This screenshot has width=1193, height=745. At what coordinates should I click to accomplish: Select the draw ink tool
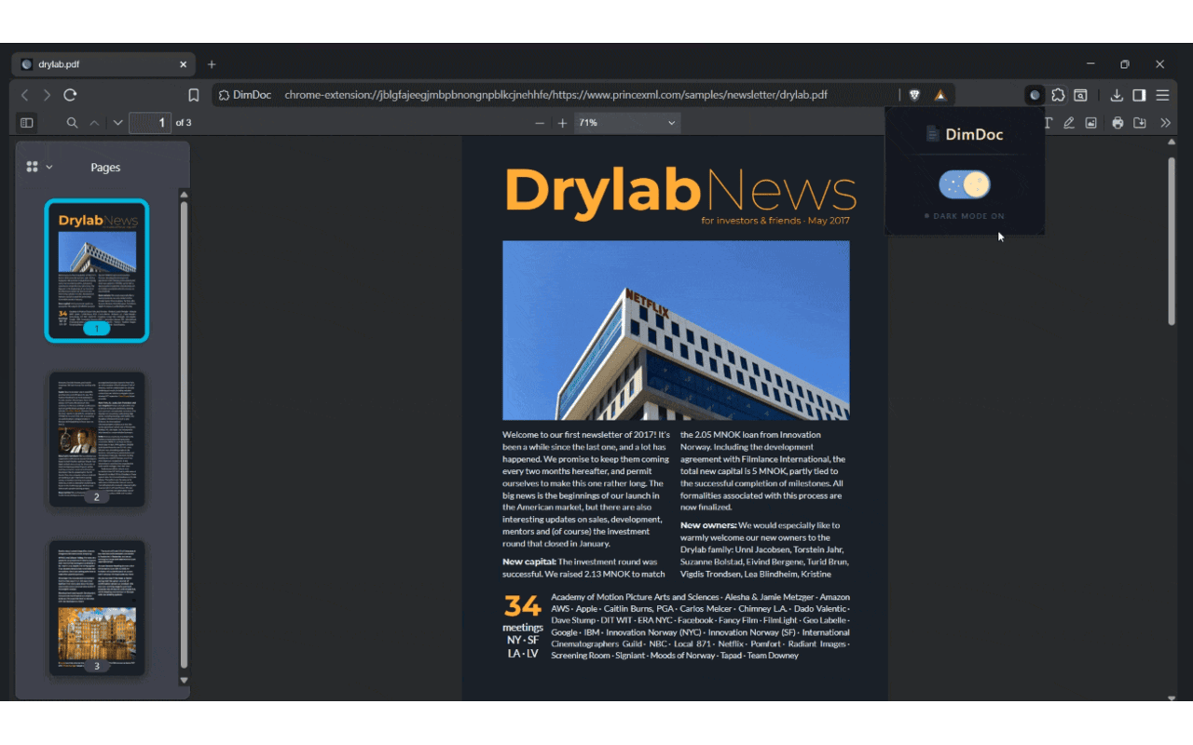[x=1069, y=123]
